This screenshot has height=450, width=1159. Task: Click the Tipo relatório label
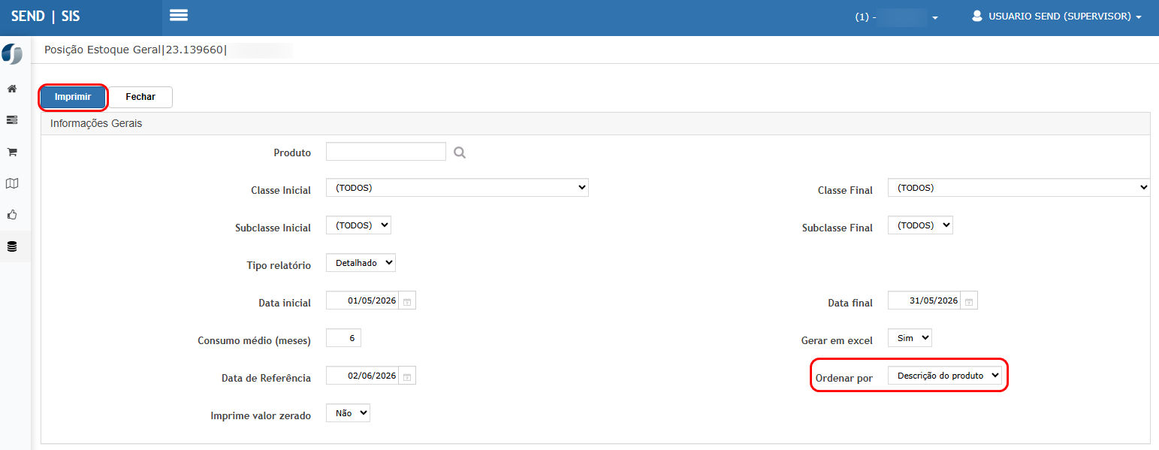pos(279,265)
